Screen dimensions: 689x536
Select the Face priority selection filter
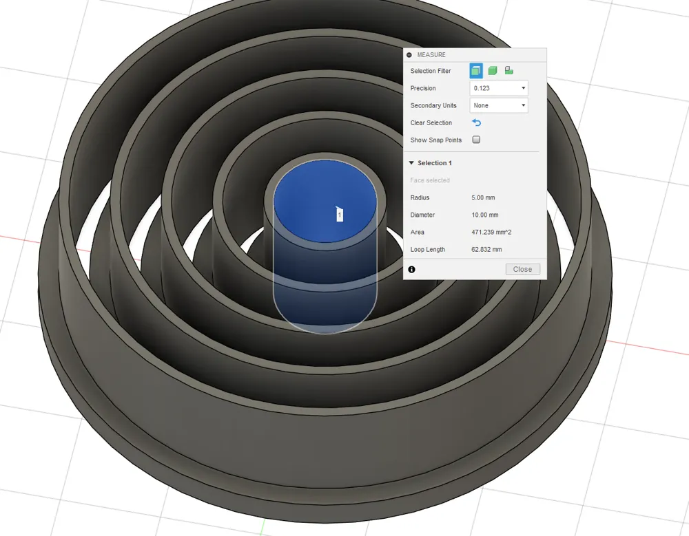pos(475,70)
